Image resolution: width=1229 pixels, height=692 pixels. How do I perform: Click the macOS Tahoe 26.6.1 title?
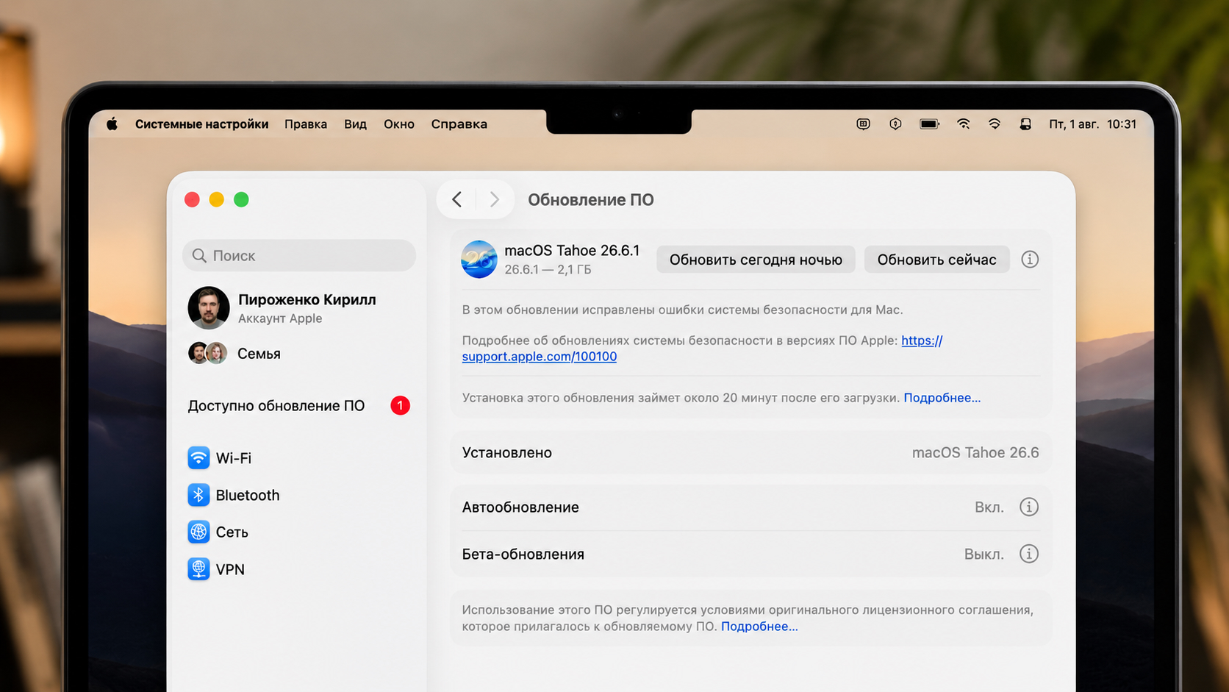click(x=572, y=250)
